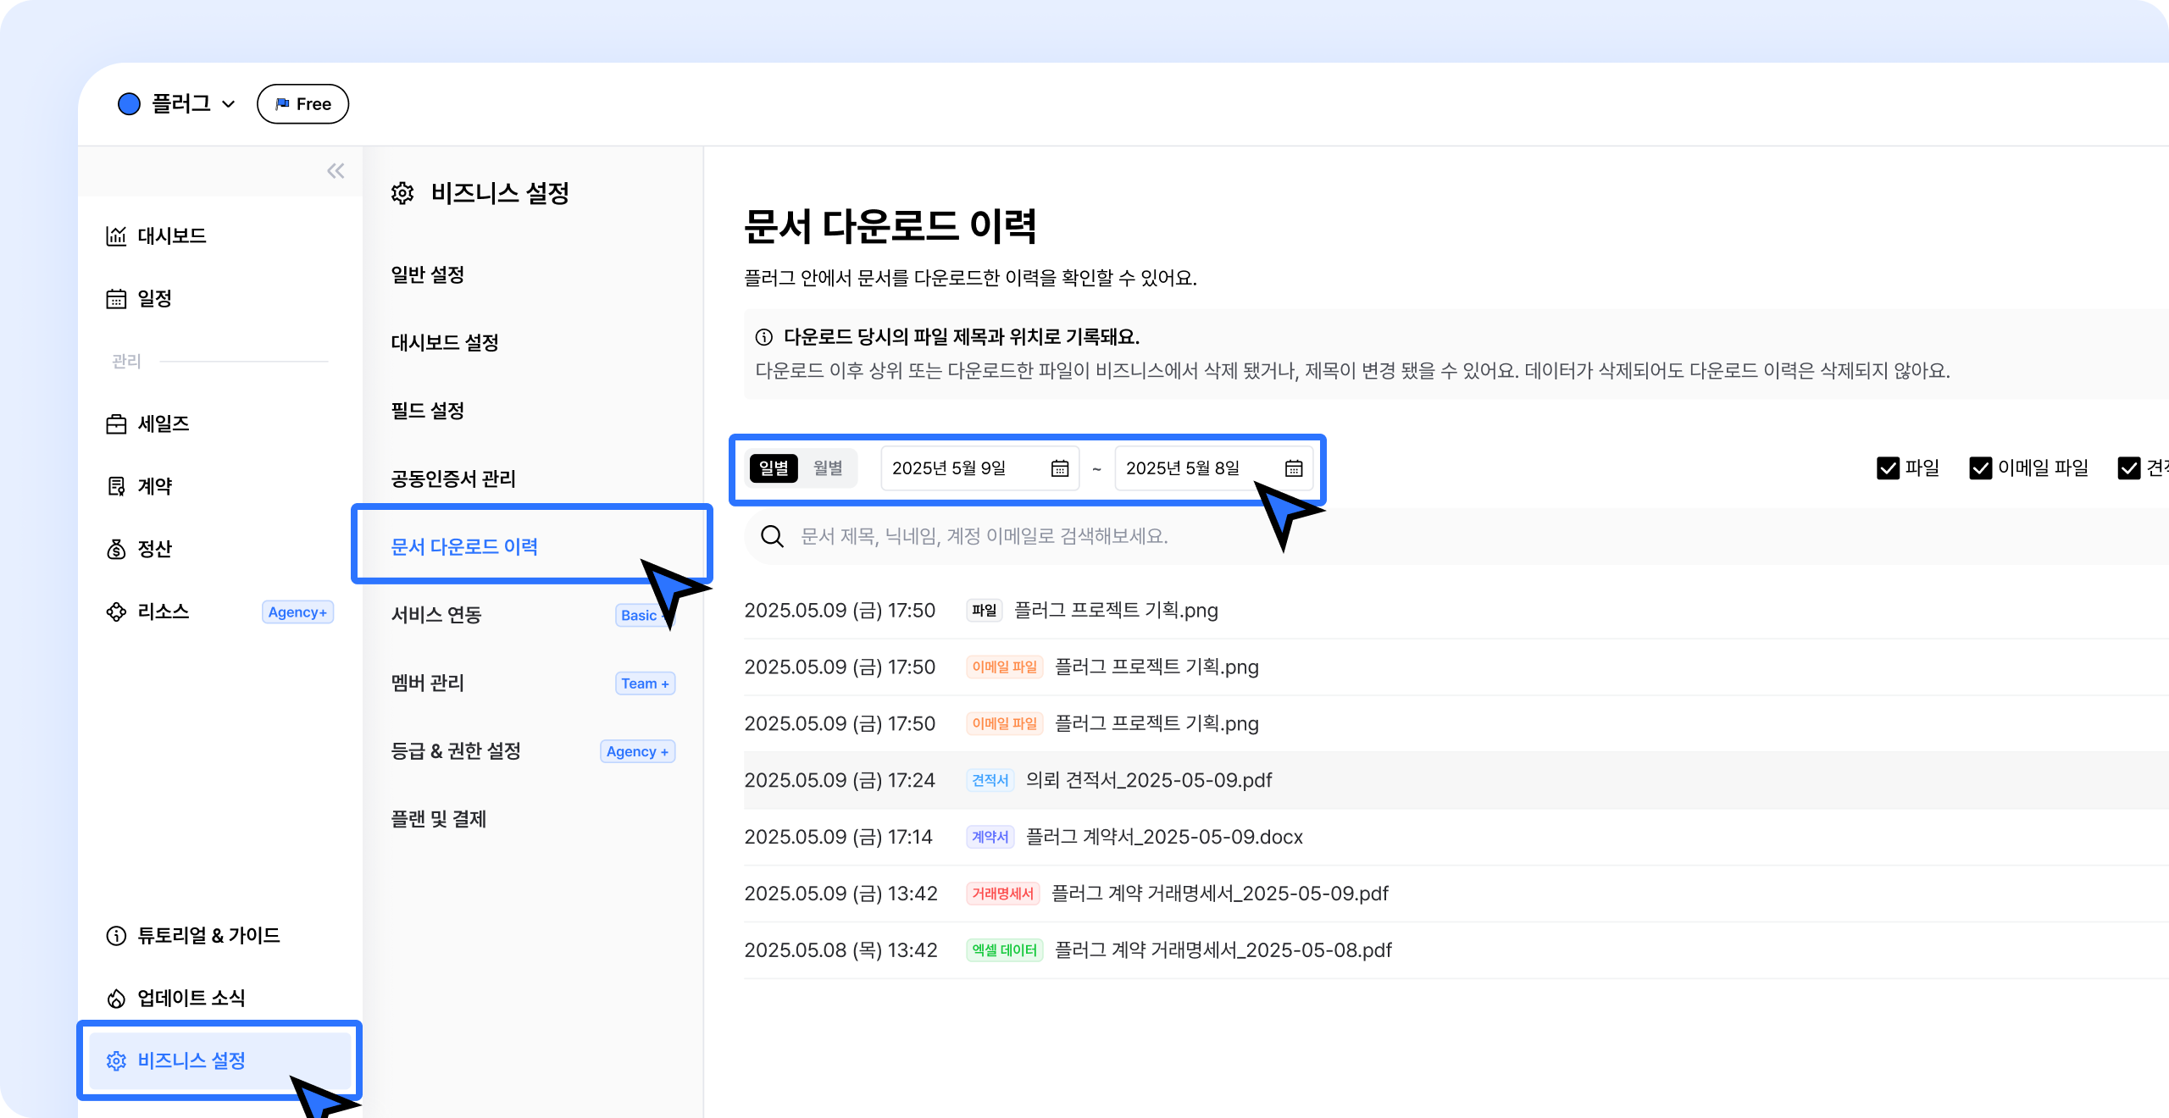Image resolution: width=2169 pixels, height=1118 pixels.
Task: Click the 세일즈 briefcase icon
Action: [x=116, y=424]
